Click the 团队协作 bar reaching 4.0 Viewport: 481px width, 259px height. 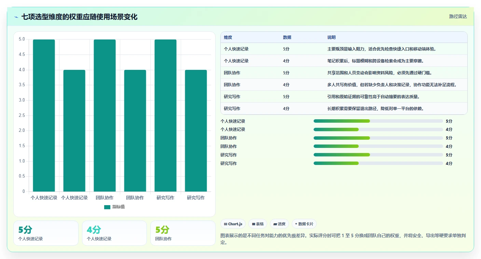point(135,131)
